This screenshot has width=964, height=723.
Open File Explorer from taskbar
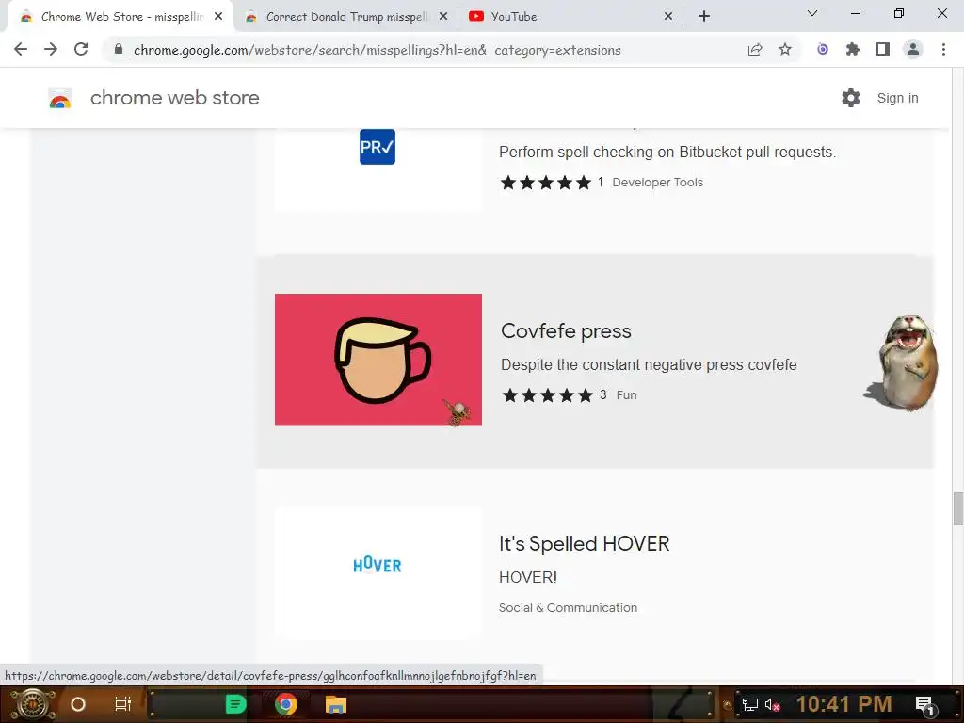tap(336, 704)
